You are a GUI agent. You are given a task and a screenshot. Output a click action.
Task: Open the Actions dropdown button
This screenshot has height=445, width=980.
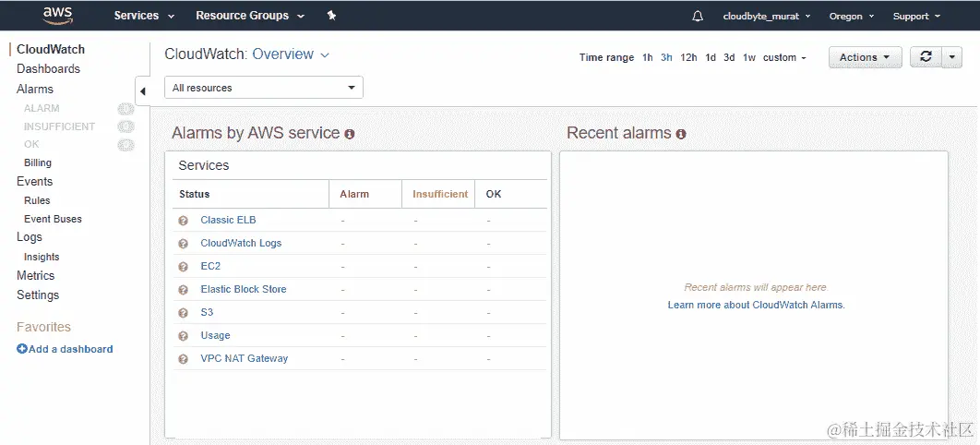coord(865,57)
